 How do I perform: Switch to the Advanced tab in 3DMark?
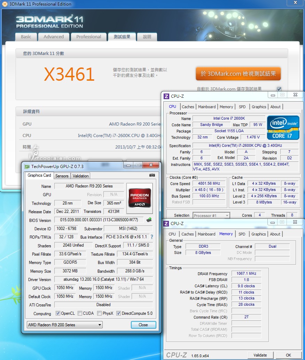coord(54,37)
